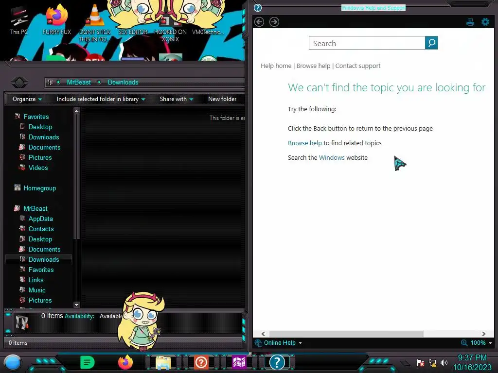Open the top Browse help navigation link

click(313, 66)
